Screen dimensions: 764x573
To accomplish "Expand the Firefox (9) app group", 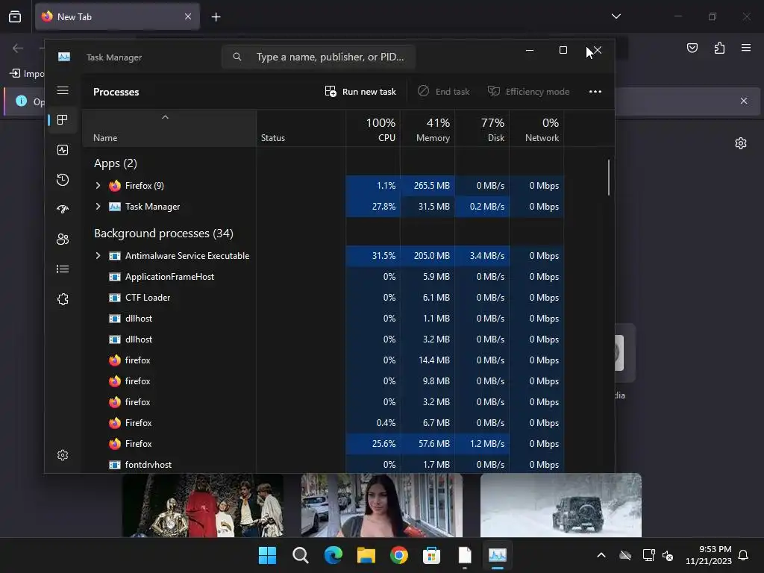I will pyautogui.click(x=98, y=185).
